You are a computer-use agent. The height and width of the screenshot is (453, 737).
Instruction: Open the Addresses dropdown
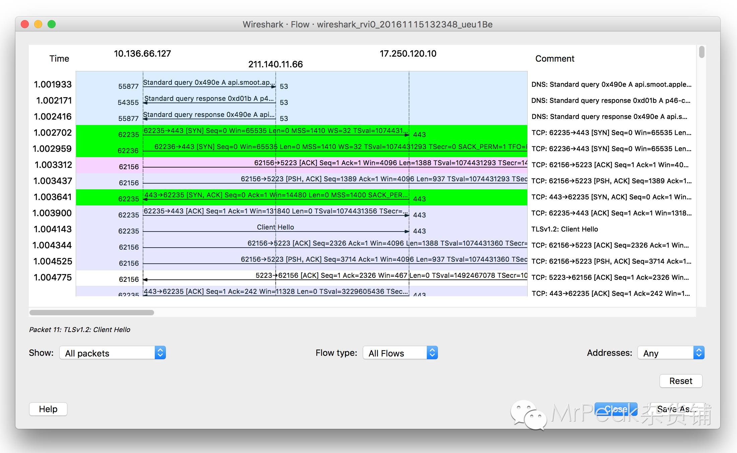click(x=671, y=353)
